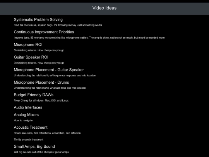
Task: Select the Systematic Problem Solving heading
Action: pos(38,20)
